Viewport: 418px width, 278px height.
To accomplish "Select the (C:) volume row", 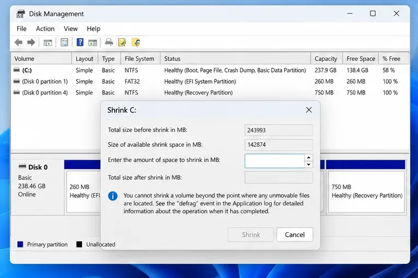I will pos(210,70).
